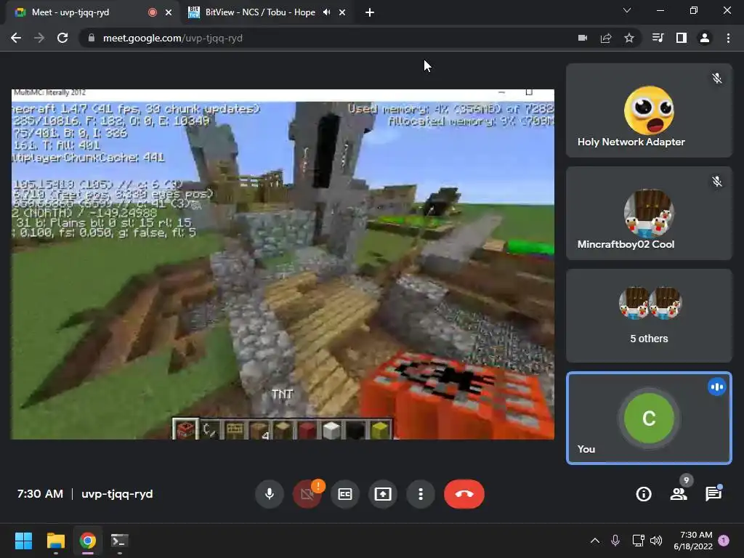Open taskbar clock showing 7:30 AM 6/18/2022
Screen dimensions: 744x558
(692, 541)
